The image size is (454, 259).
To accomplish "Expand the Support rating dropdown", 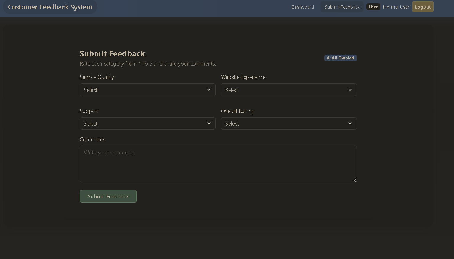I will coord(147,123).
